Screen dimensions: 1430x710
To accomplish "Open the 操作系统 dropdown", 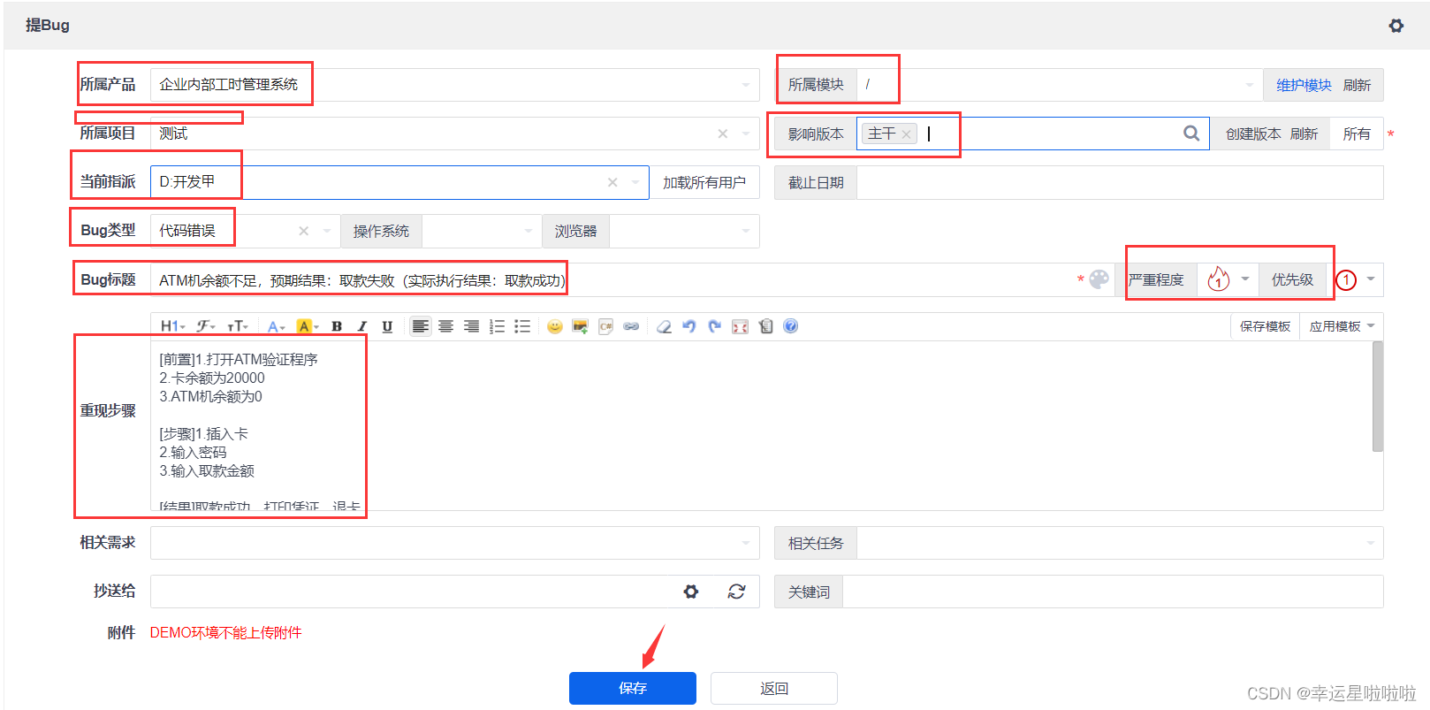I will (482, 231).
